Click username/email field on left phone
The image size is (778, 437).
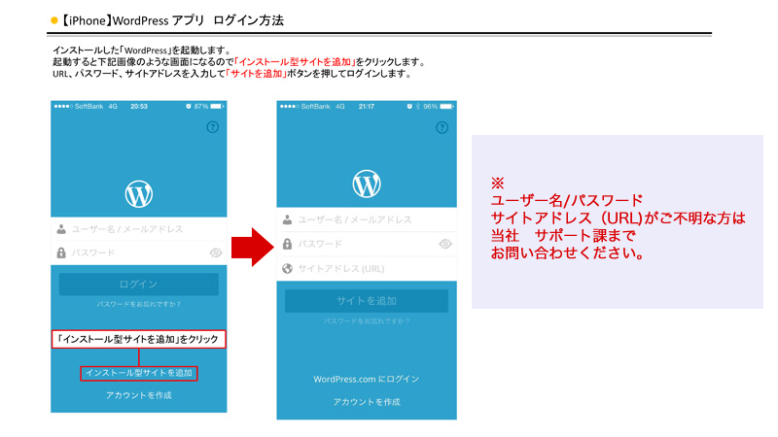139,229
